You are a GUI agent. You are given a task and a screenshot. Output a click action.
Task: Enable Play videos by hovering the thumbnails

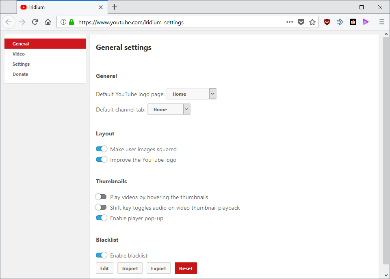tap(101, 196)
